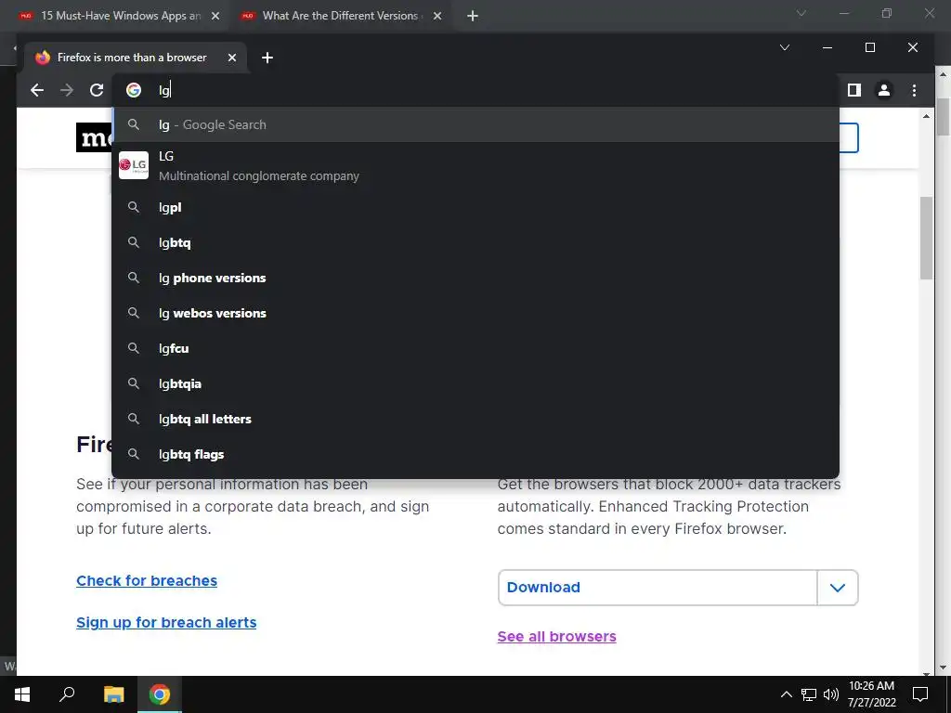Image resolution: width=951 pixels, height=713 pixels.
Task: Open the profile avatar icon
Action: (x=884, y=90)
